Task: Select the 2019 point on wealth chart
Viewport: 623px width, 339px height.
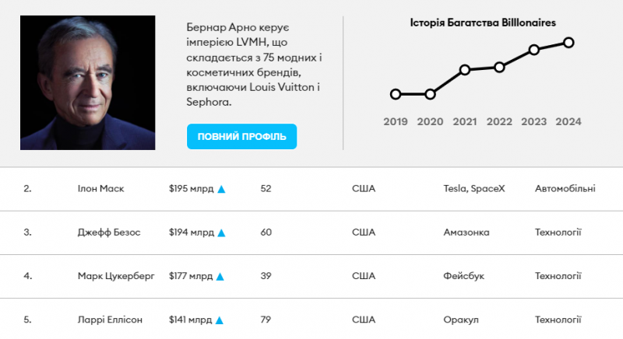Action: (396, 94)
